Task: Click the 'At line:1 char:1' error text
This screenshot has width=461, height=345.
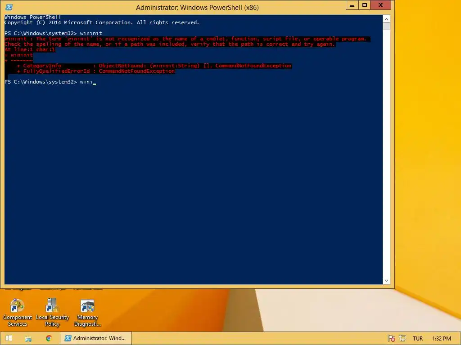Action: (x=30, y=49)
